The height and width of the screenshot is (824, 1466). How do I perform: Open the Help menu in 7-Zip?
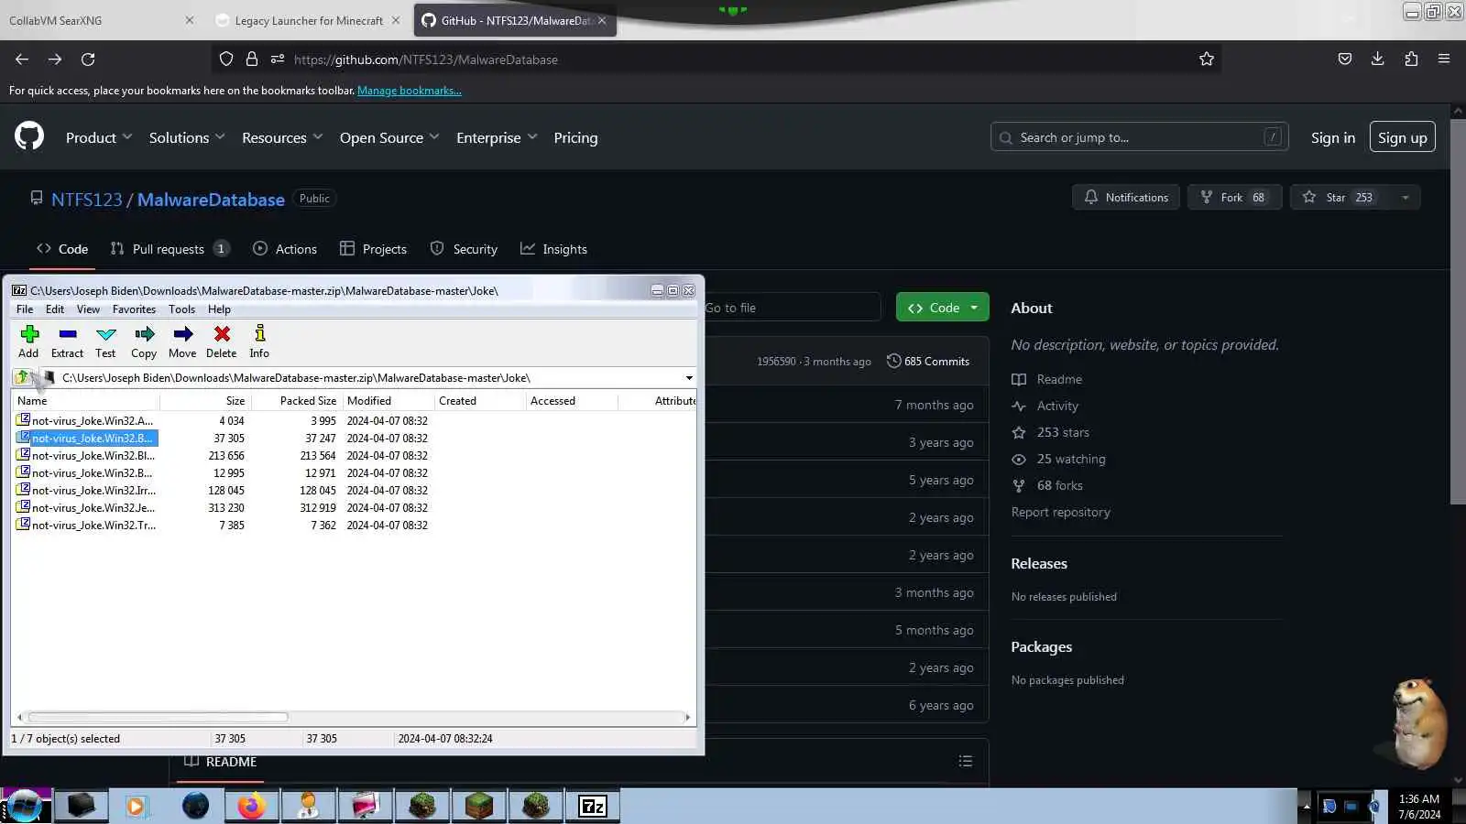click(x=219, y=309)
